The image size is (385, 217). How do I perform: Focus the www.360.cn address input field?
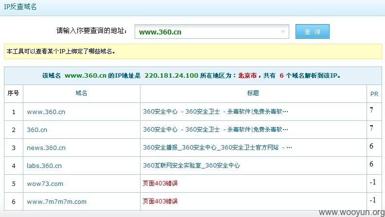(x=211, y=32)
